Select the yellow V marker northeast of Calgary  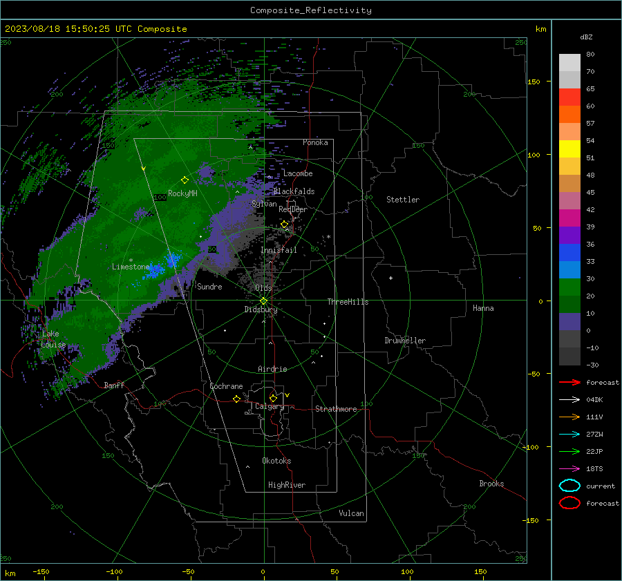coord(288,395)
